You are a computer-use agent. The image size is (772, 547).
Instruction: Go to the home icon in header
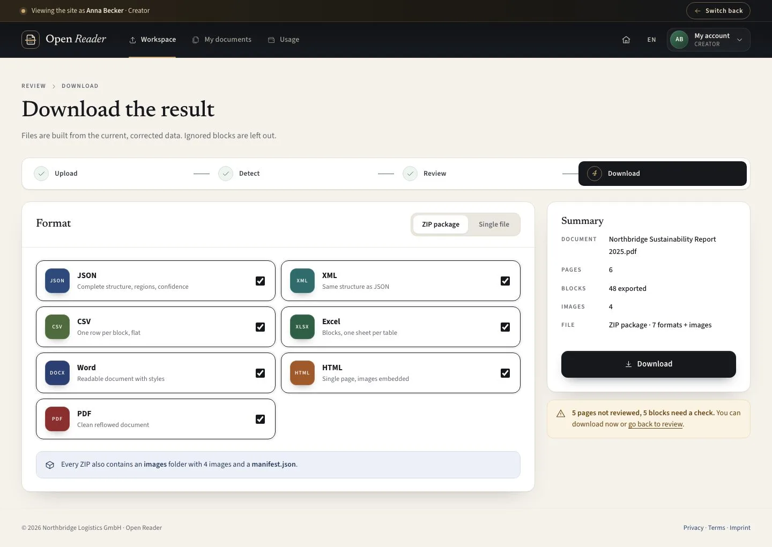(x=626, y=40)
